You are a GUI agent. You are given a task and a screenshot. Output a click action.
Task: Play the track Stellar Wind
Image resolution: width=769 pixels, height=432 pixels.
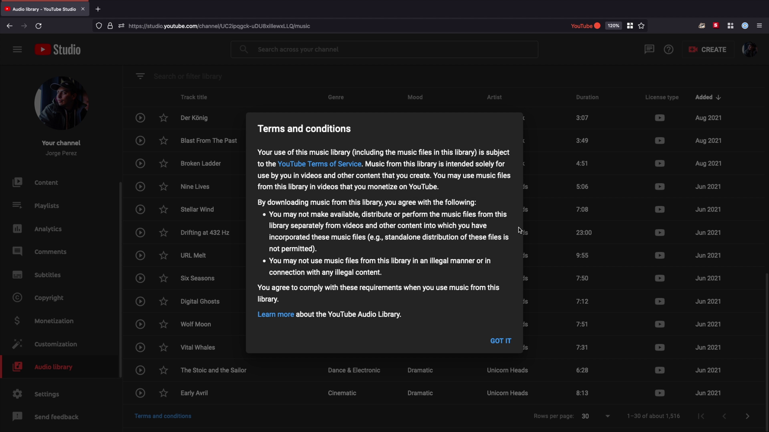point(140,209)
